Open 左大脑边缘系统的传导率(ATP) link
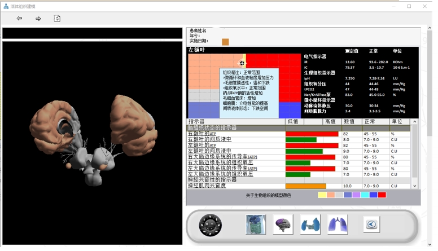 [x=222, y=168]
